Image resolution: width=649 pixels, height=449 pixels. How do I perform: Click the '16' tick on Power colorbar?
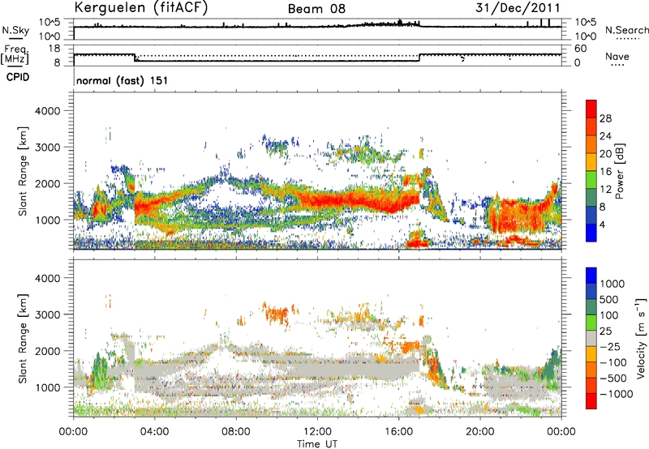pyautogui.click(x=605, y=172)
